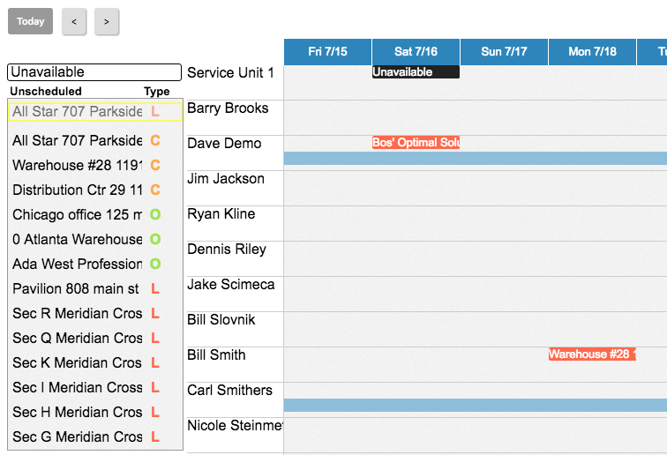Click orange C type icon for Warehouse #28

tap(155, 165)
